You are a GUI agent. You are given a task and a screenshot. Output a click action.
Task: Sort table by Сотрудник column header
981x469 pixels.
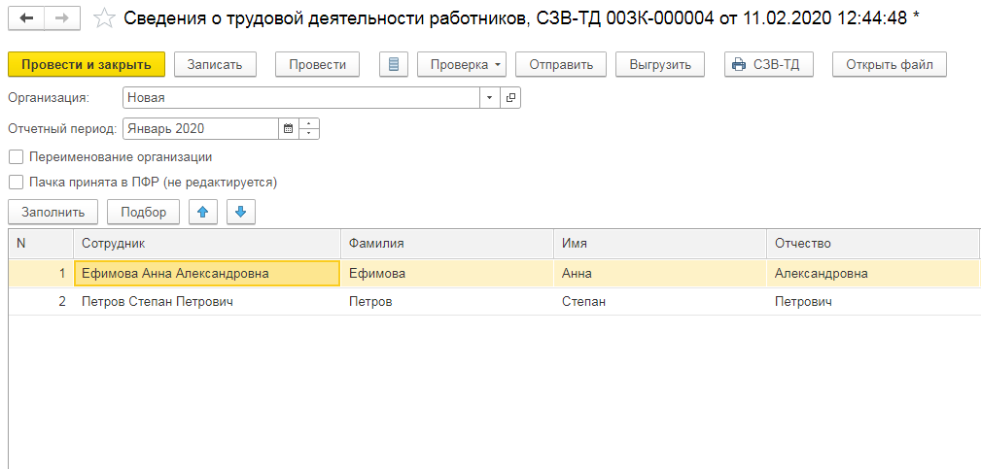coord(206,243)
